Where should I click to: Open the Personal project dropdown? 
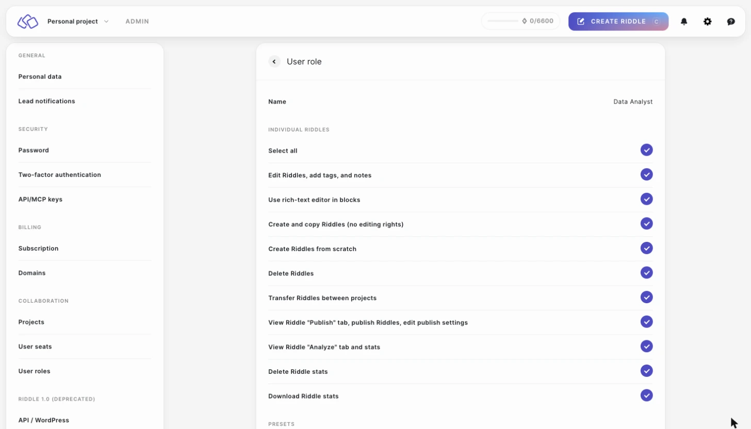coord(78,22)
